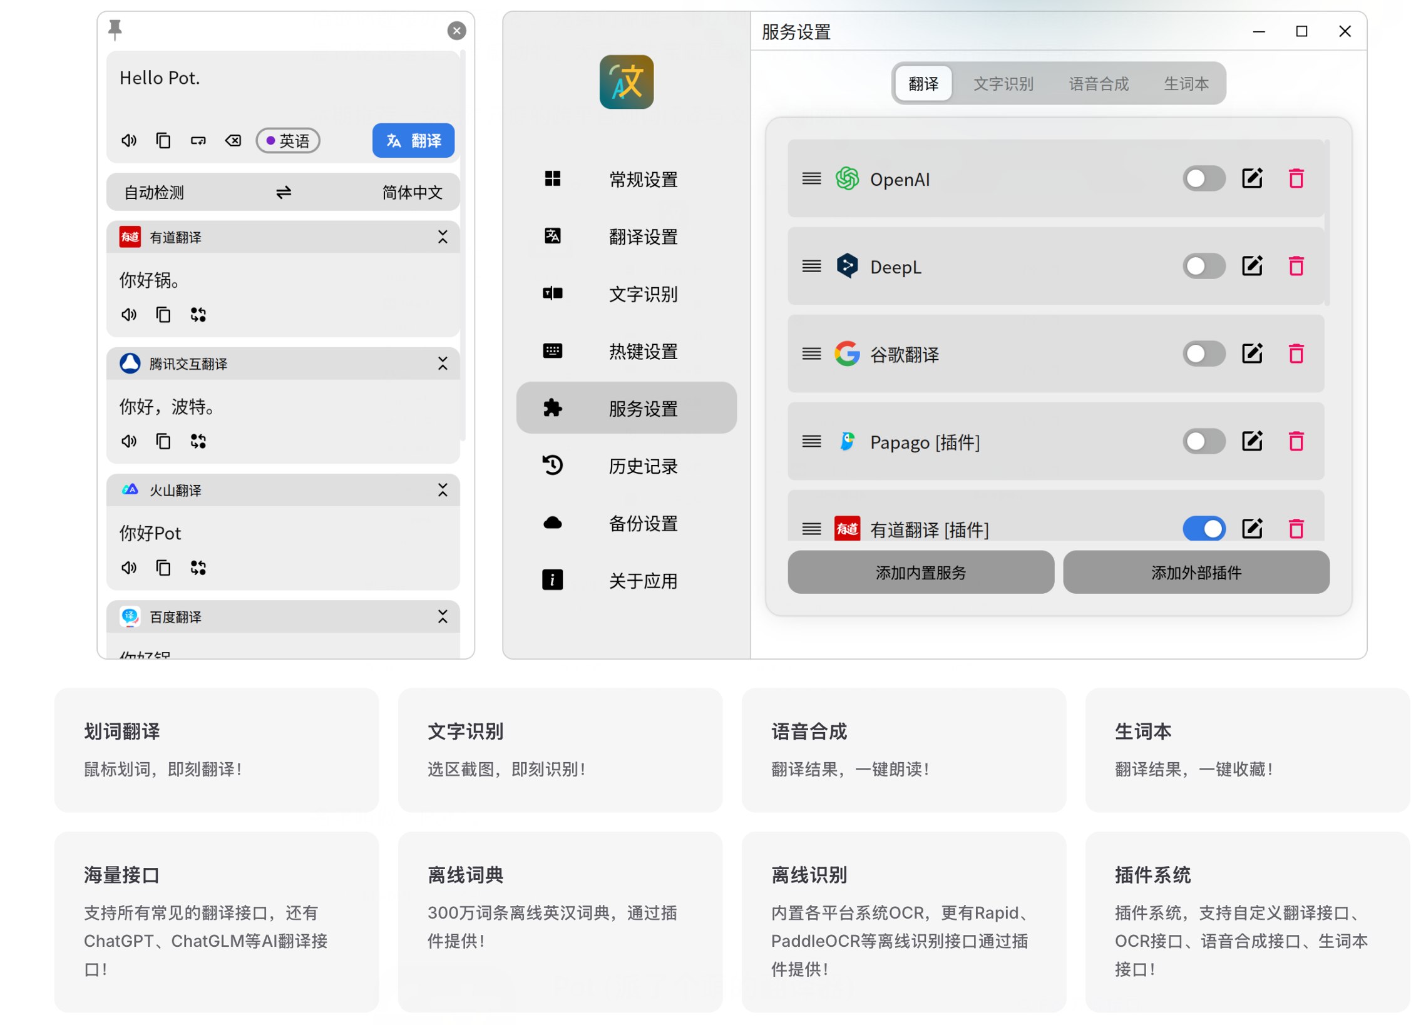Open 翻译设置 in the sidebar

coord(626,237)
